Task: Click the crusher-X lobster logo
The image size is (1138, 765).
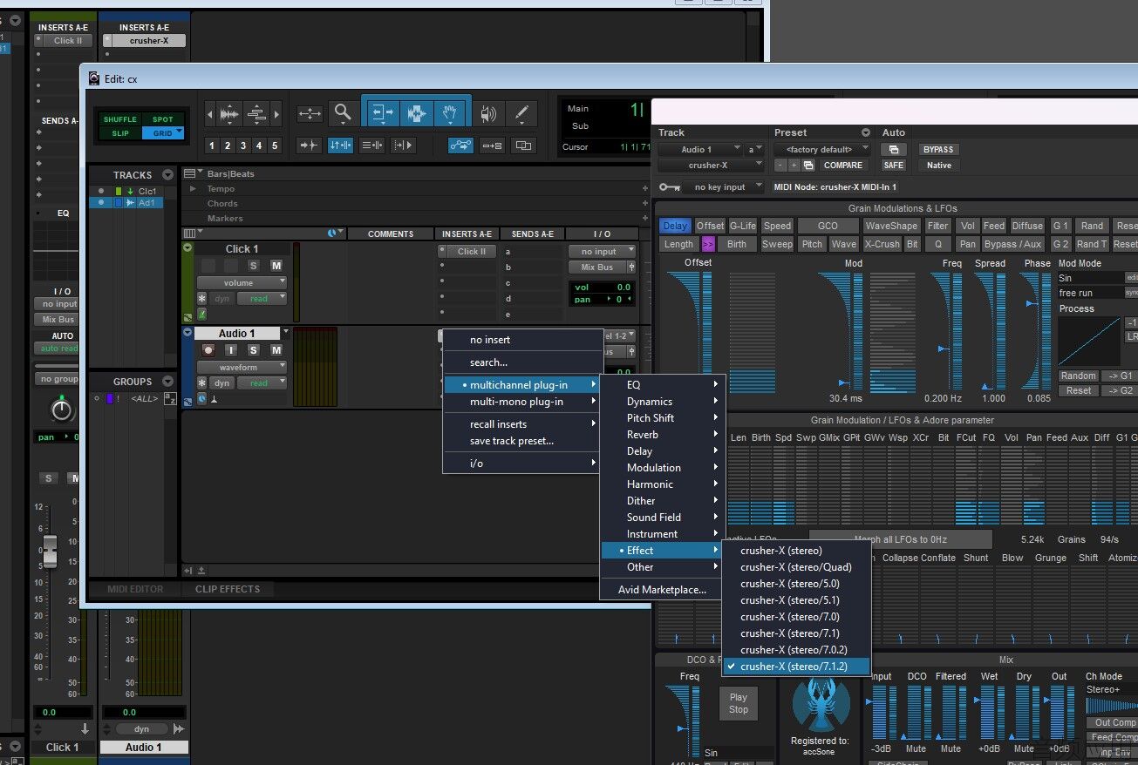Action: point(819,702)
